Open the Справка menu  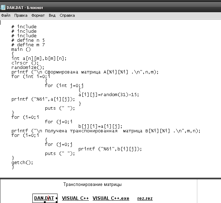[x=67, y=15]
